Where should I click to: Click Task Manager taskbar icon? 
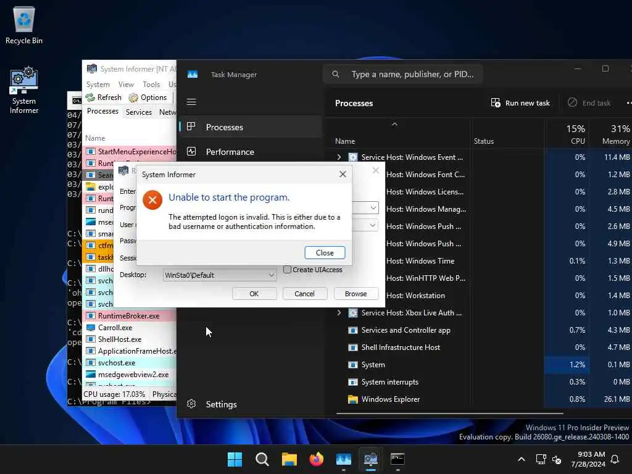coord(343,459)
